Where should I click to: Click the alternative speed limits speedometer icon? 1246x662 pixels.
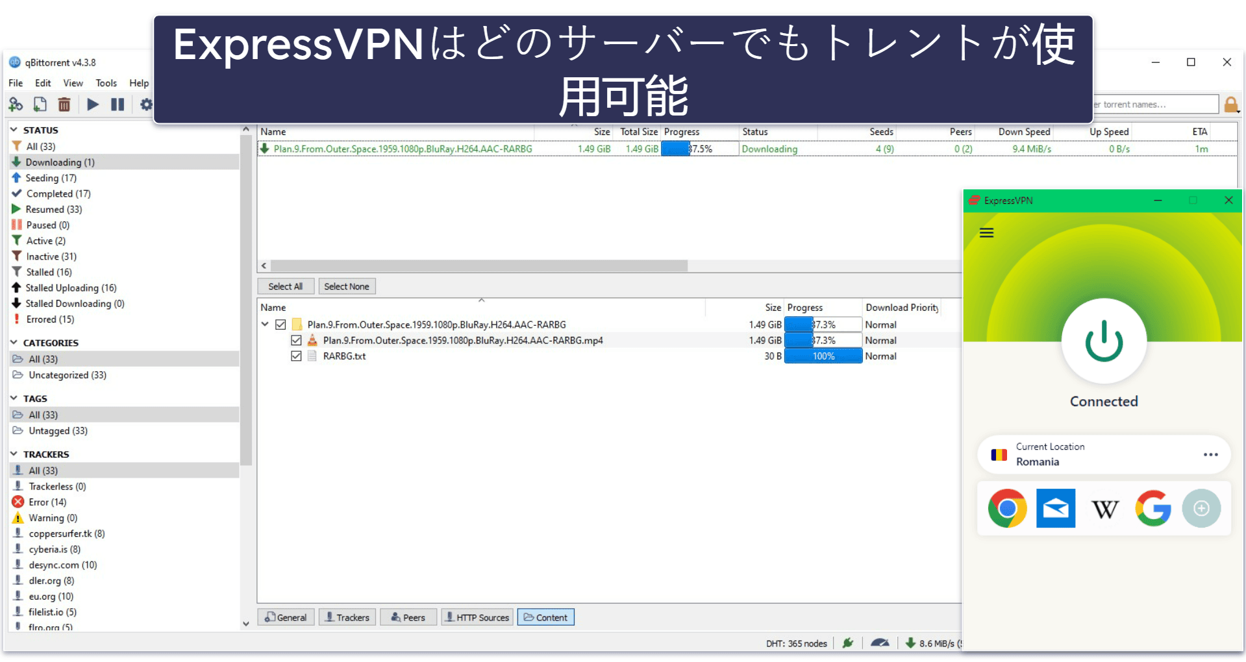pyautogui.click(x=880, y=643)
